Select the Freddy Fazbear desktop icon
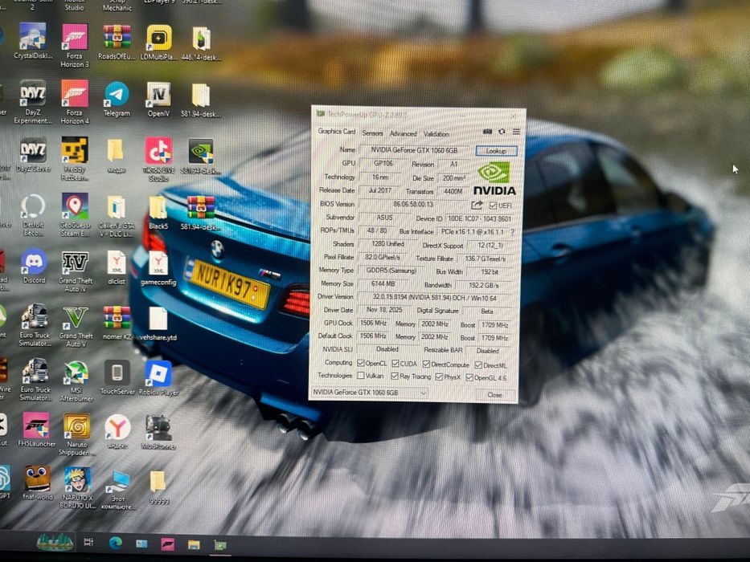 75,159
